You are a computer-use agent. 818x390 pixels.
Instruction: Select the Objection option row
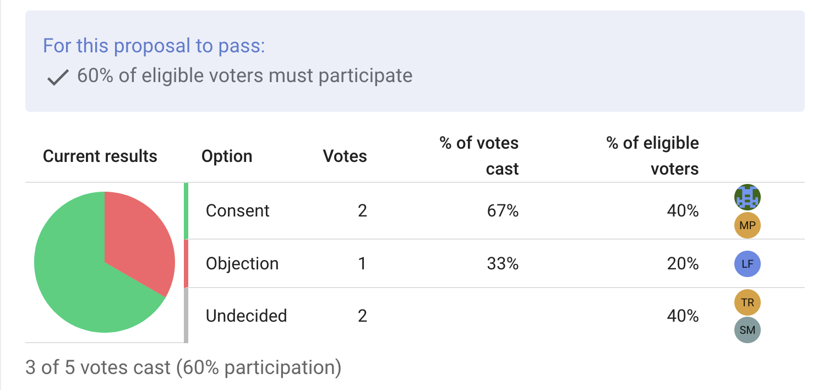point(242,263)
